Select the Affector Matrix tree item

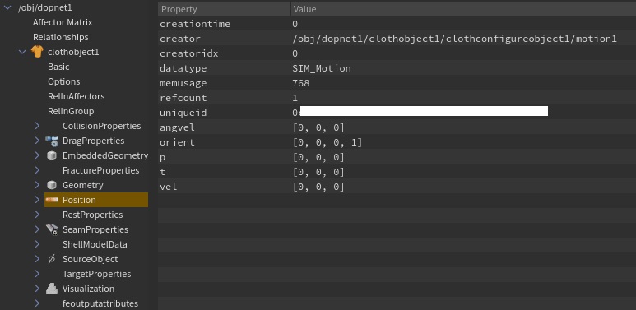coord(63,22)
